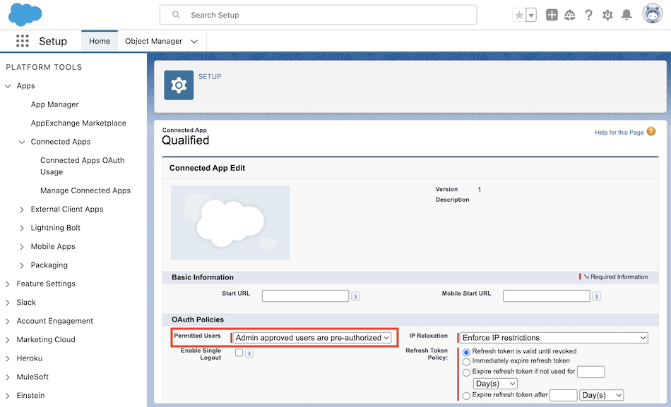Open App Manager in sidebar
The image size is (671, 407).
click(55, 104)
